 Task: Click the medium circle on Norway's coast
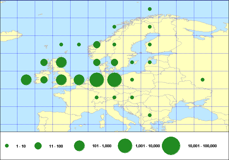pos(97,45)
